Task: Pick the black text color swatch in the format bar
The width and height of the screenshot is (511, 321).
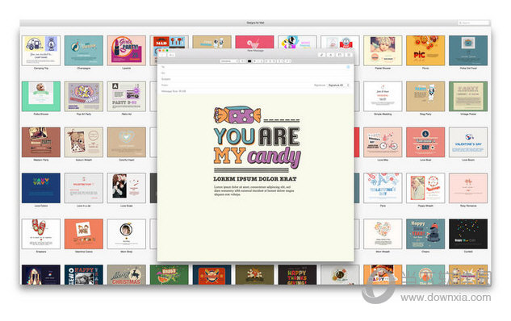Action: [249, 60]
